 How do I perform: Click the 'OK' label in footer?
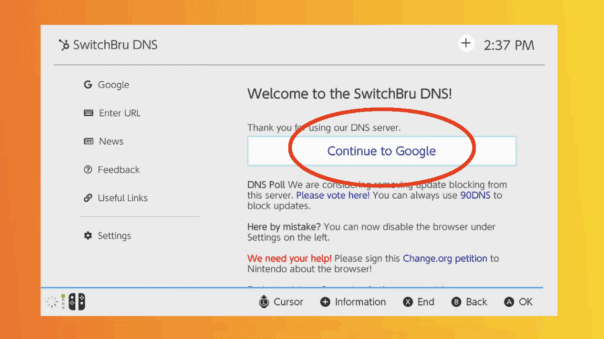(526, 302)
